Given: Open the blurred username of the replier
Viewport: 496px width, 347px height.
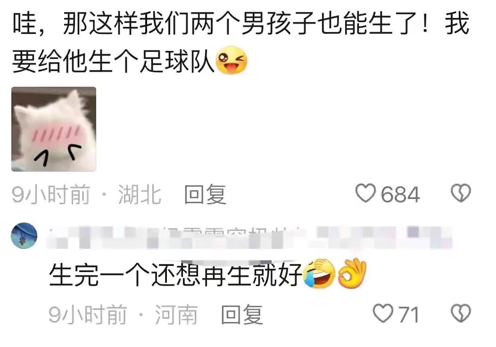Looking at the screenshot, I should click(x=250, y=237).
